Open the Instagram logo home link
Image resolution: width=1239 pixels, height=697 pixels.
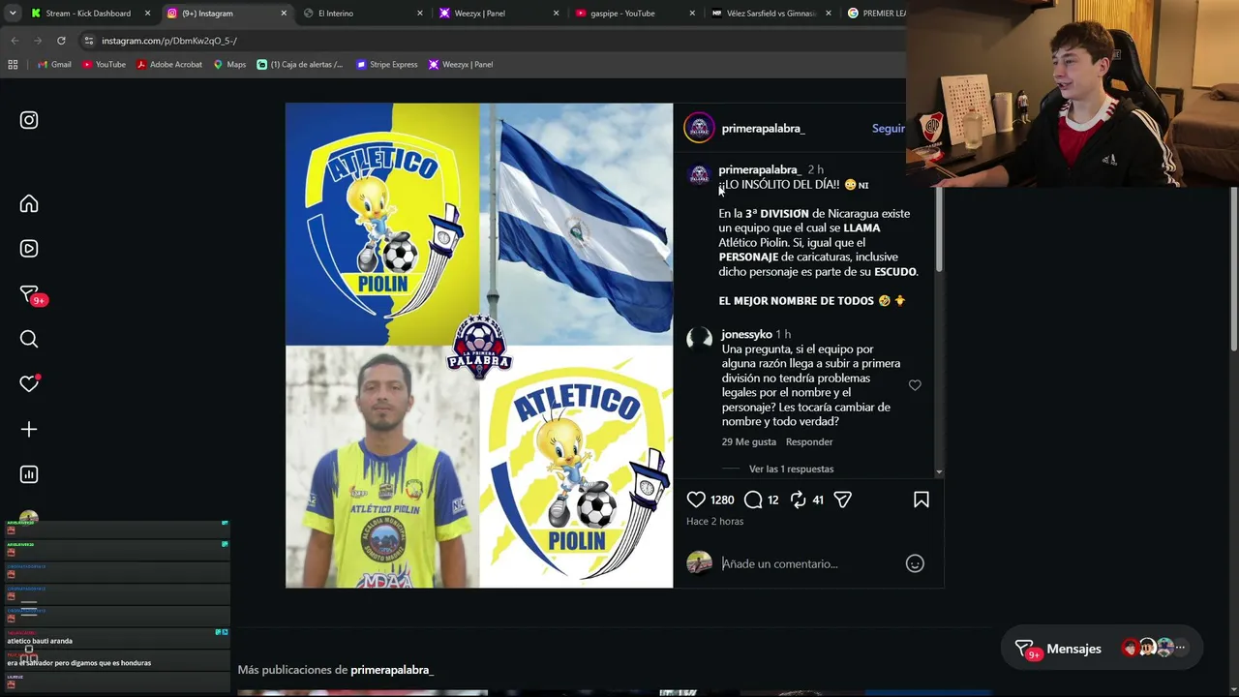29,120
